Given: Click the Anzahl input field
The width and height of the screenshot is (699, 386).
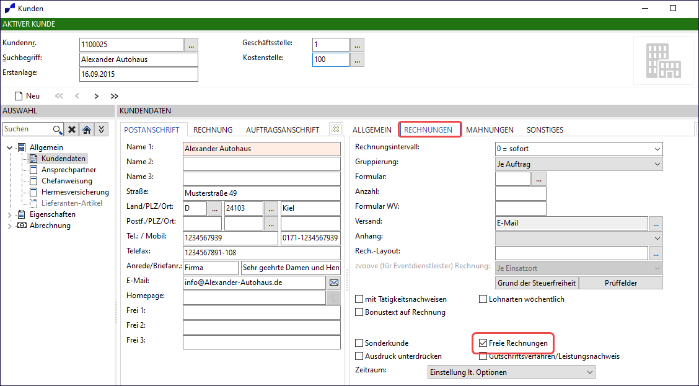Looking at the screenshot, I should point(521,193).
